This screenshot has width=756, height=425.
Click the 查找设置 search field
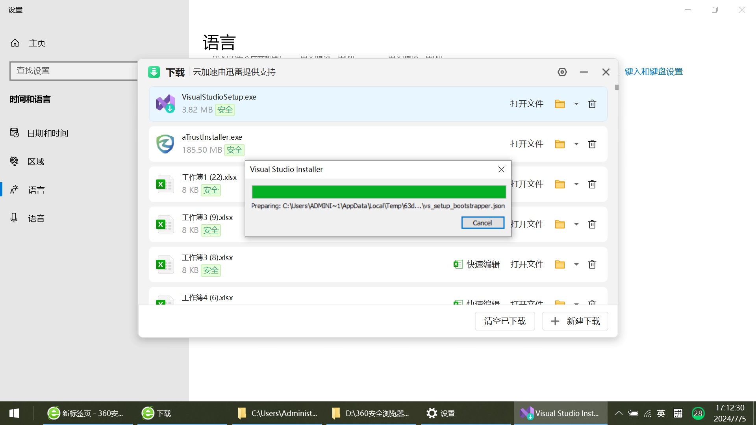coord(74,71)
